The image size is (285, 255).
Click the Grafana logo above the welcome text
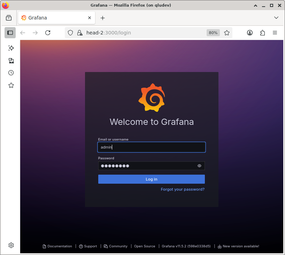[152, 97]
